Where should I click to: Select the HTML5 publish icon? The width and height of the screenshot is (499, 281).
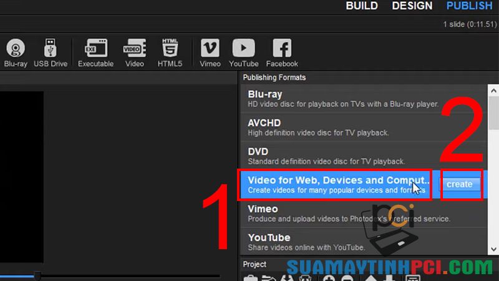point(170,53)
